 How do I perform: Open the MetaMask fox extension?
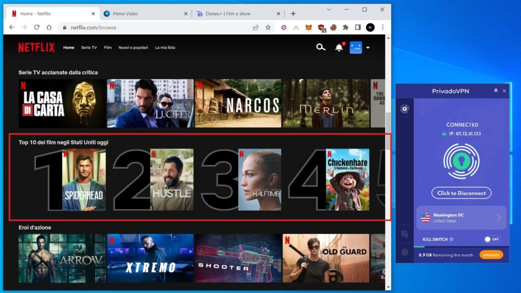pos(309,27)
